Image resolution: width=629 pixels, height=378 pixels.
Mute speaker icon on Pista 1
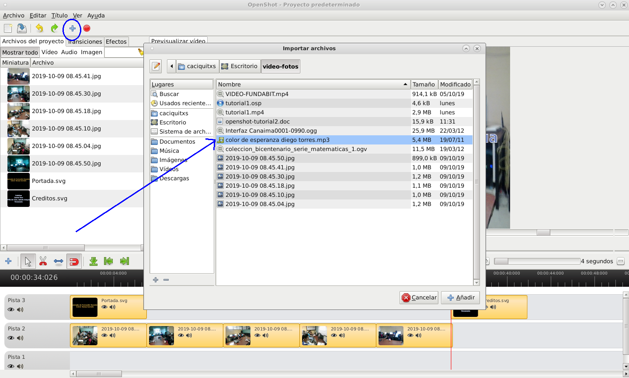point(20,366)
